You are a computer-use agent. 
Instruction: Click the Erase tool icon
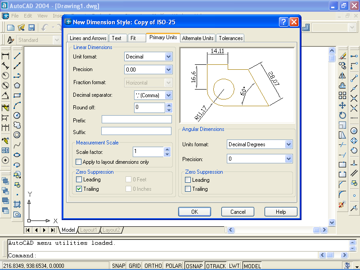tap(342, 56)
